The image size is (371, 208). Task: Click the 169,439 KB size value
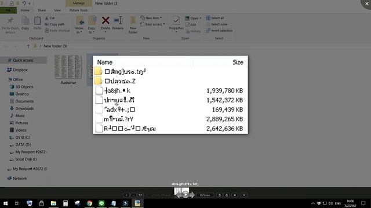pyautogui.click(x=228, y=110)
